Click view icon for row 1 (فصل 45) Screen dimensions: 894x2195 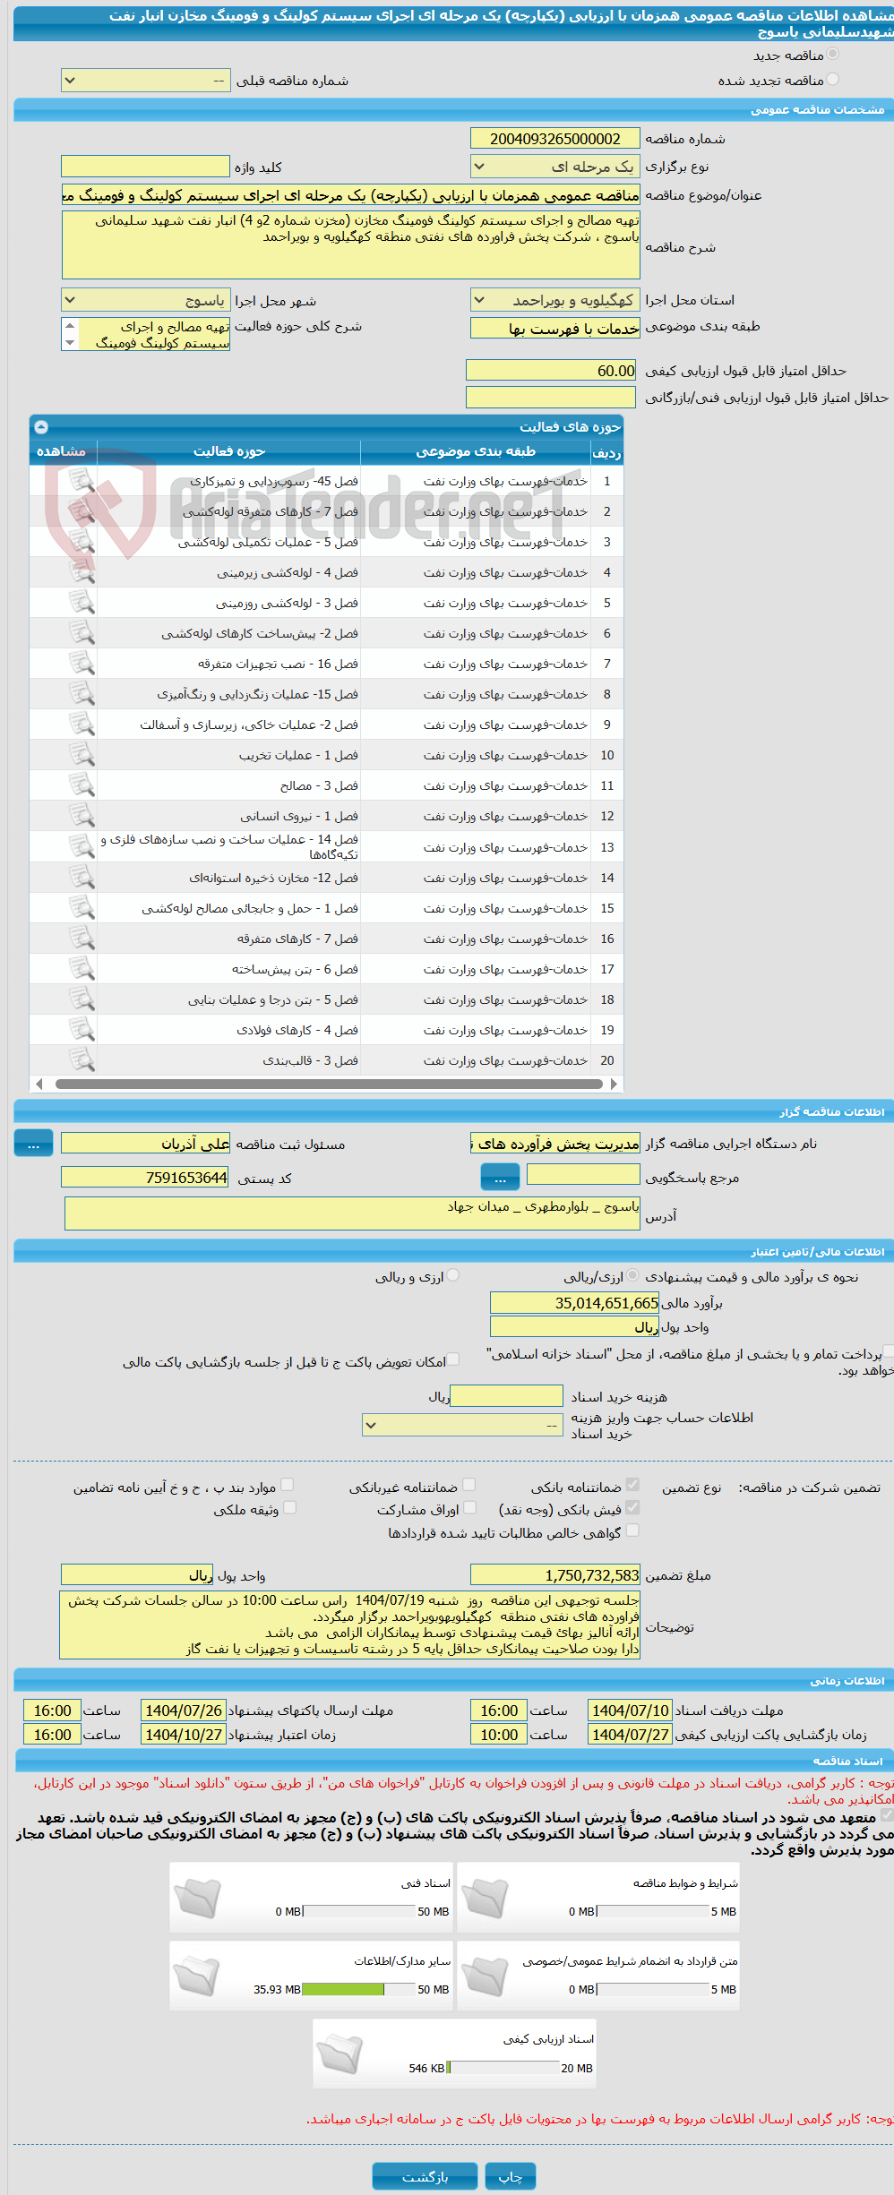tap(82, 481)
